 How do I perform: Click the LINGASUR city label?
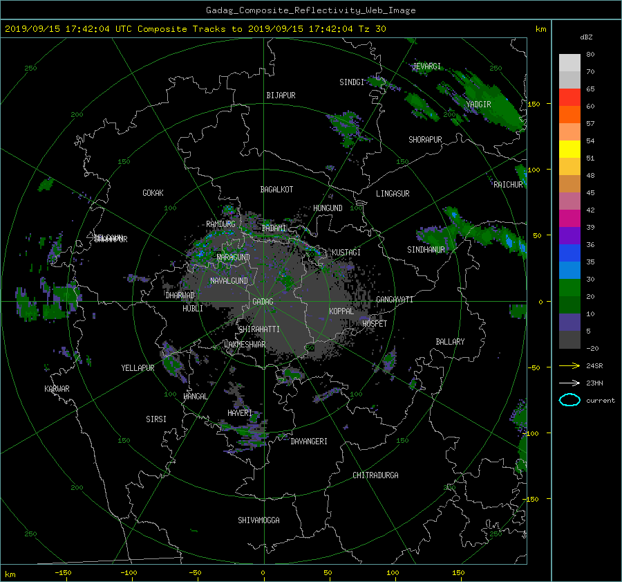point(393,194)
